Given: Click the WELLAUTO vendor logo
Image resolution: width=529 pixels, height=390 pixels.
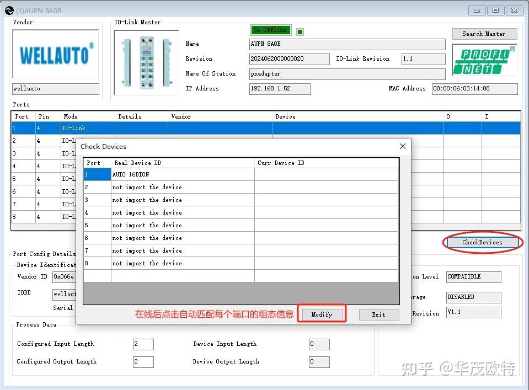Looking at the screenshot, I should click(56, 54).
